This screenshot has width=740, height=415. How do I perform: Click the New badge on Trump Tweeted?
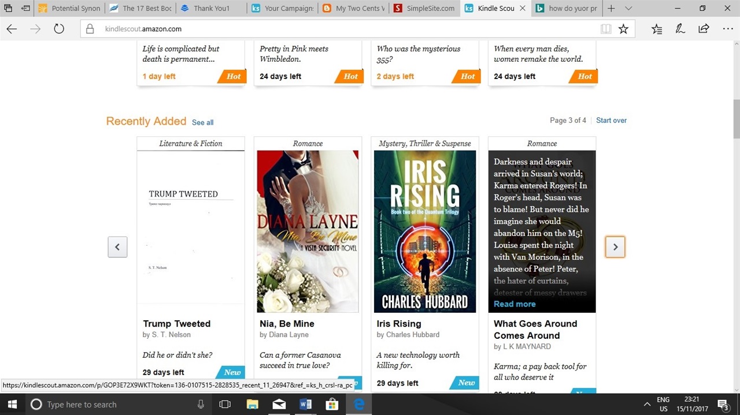click(231, 372)
